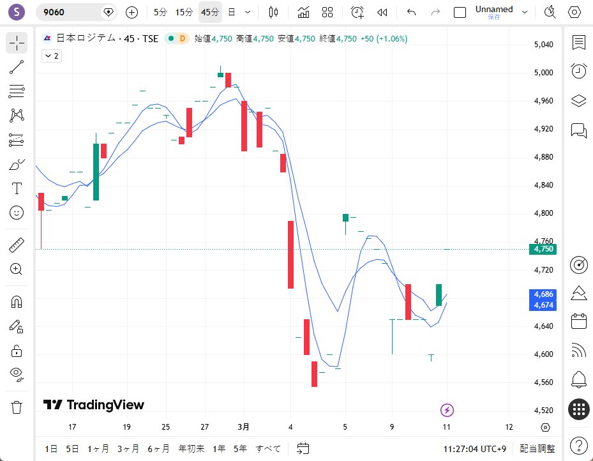Start bar replay with the rewind icon
Viewport: 593px width, 461px height.
382,13
